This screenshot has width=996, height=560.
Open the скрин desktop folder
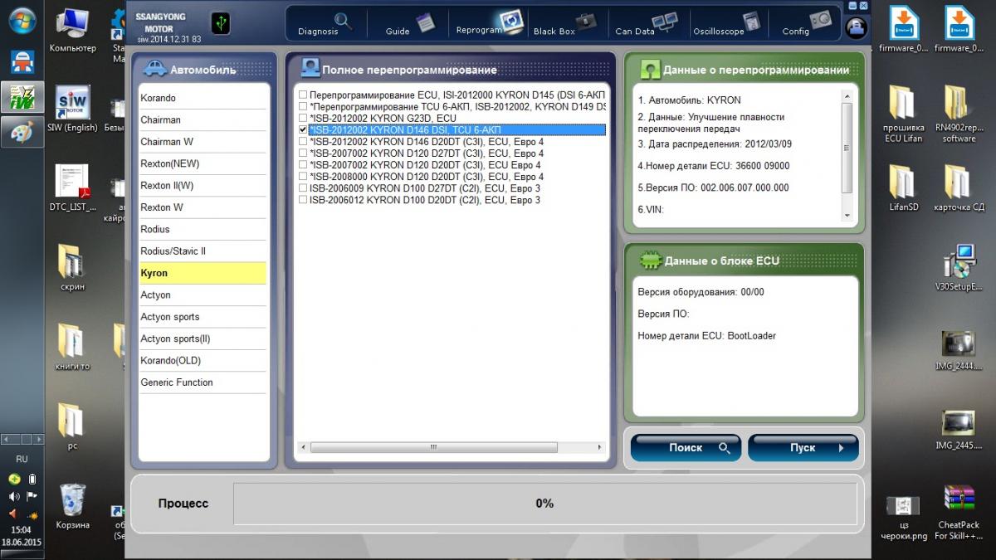coord(72,267)
